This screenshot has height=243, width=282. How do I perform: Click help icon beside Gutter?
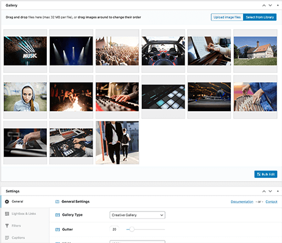[57, 230]
